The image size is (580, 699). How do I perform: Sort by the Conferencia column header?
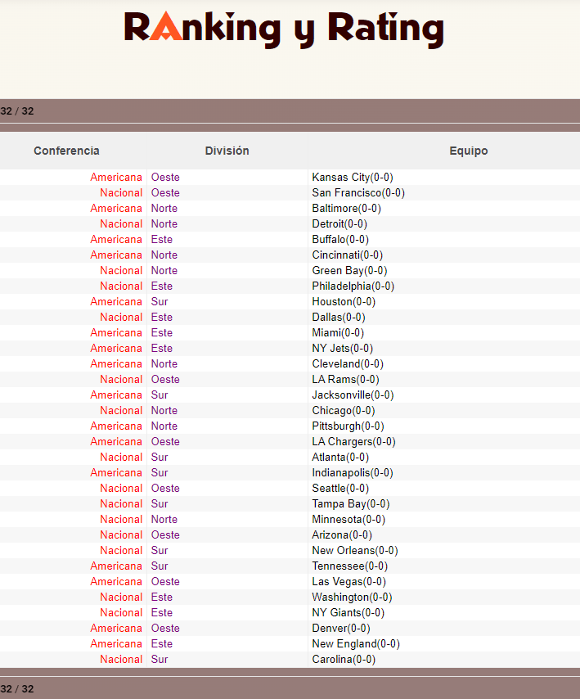(x=66, y=151)
